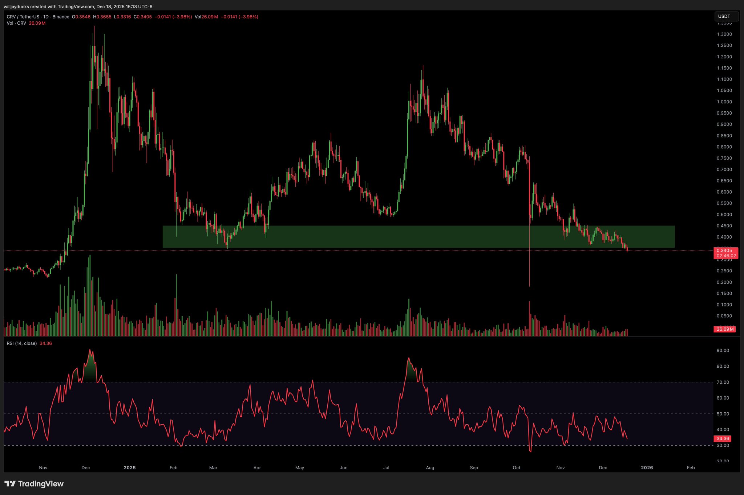Click the 2025 label on time axis
Viewport: 744px width, 495px height.
[x=129, y=467]
